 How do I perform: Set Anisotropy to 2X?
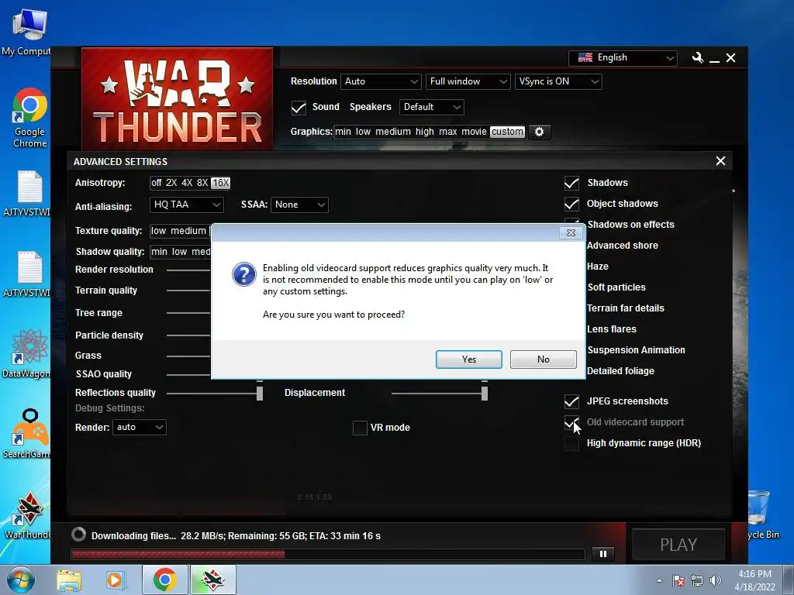click(171, 183)
